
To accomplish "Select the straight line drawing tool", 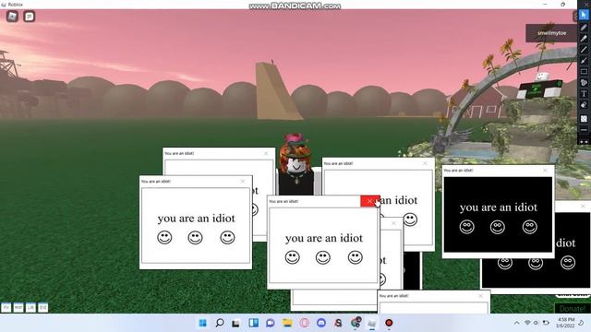I will click(x=584, y=49).
